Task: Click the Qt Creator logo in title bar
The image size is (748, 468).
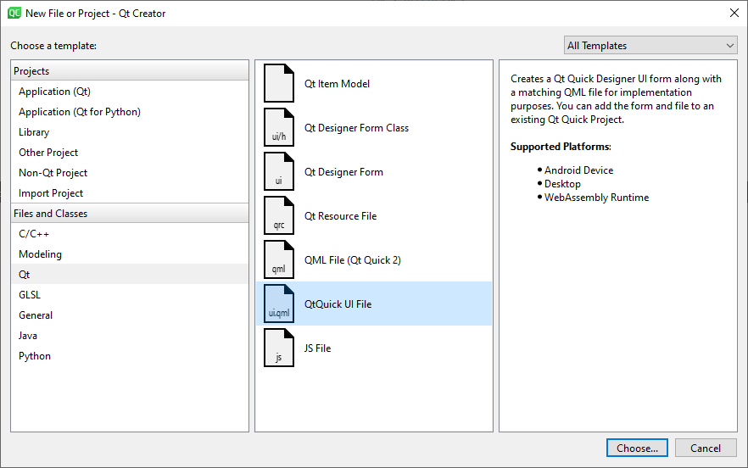Action: [14, 13]
